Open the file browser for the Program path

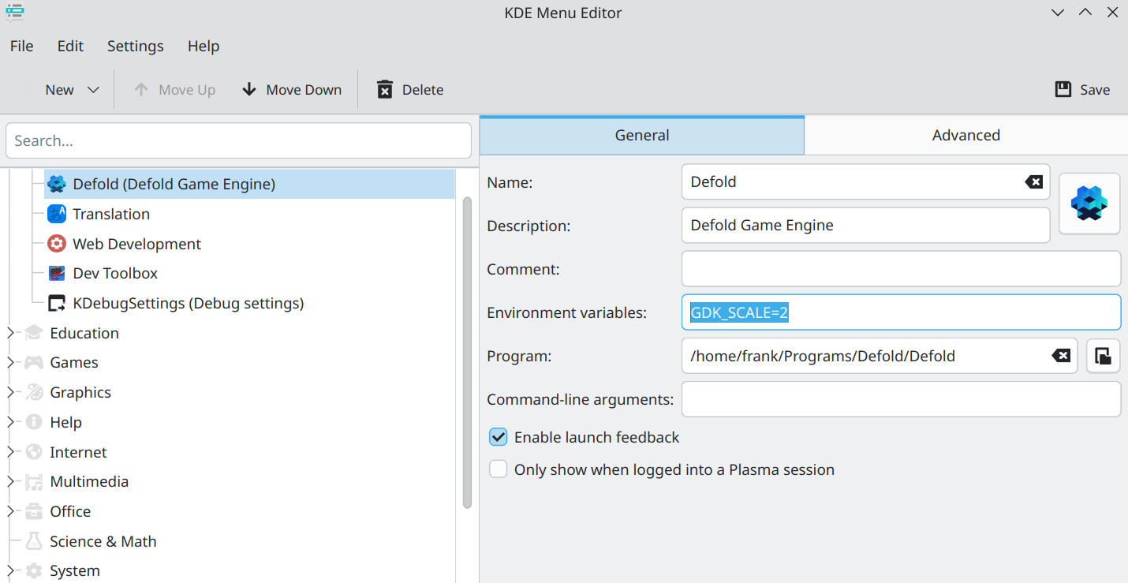click(x=1104, y=356)
